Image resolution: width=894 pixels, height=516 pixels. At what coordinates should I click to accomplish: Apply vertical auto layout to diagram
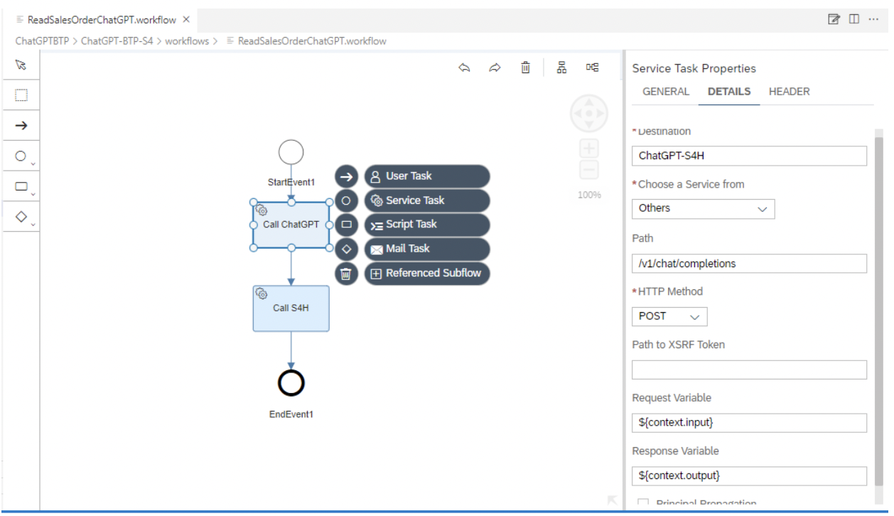[x=561, y=68]
